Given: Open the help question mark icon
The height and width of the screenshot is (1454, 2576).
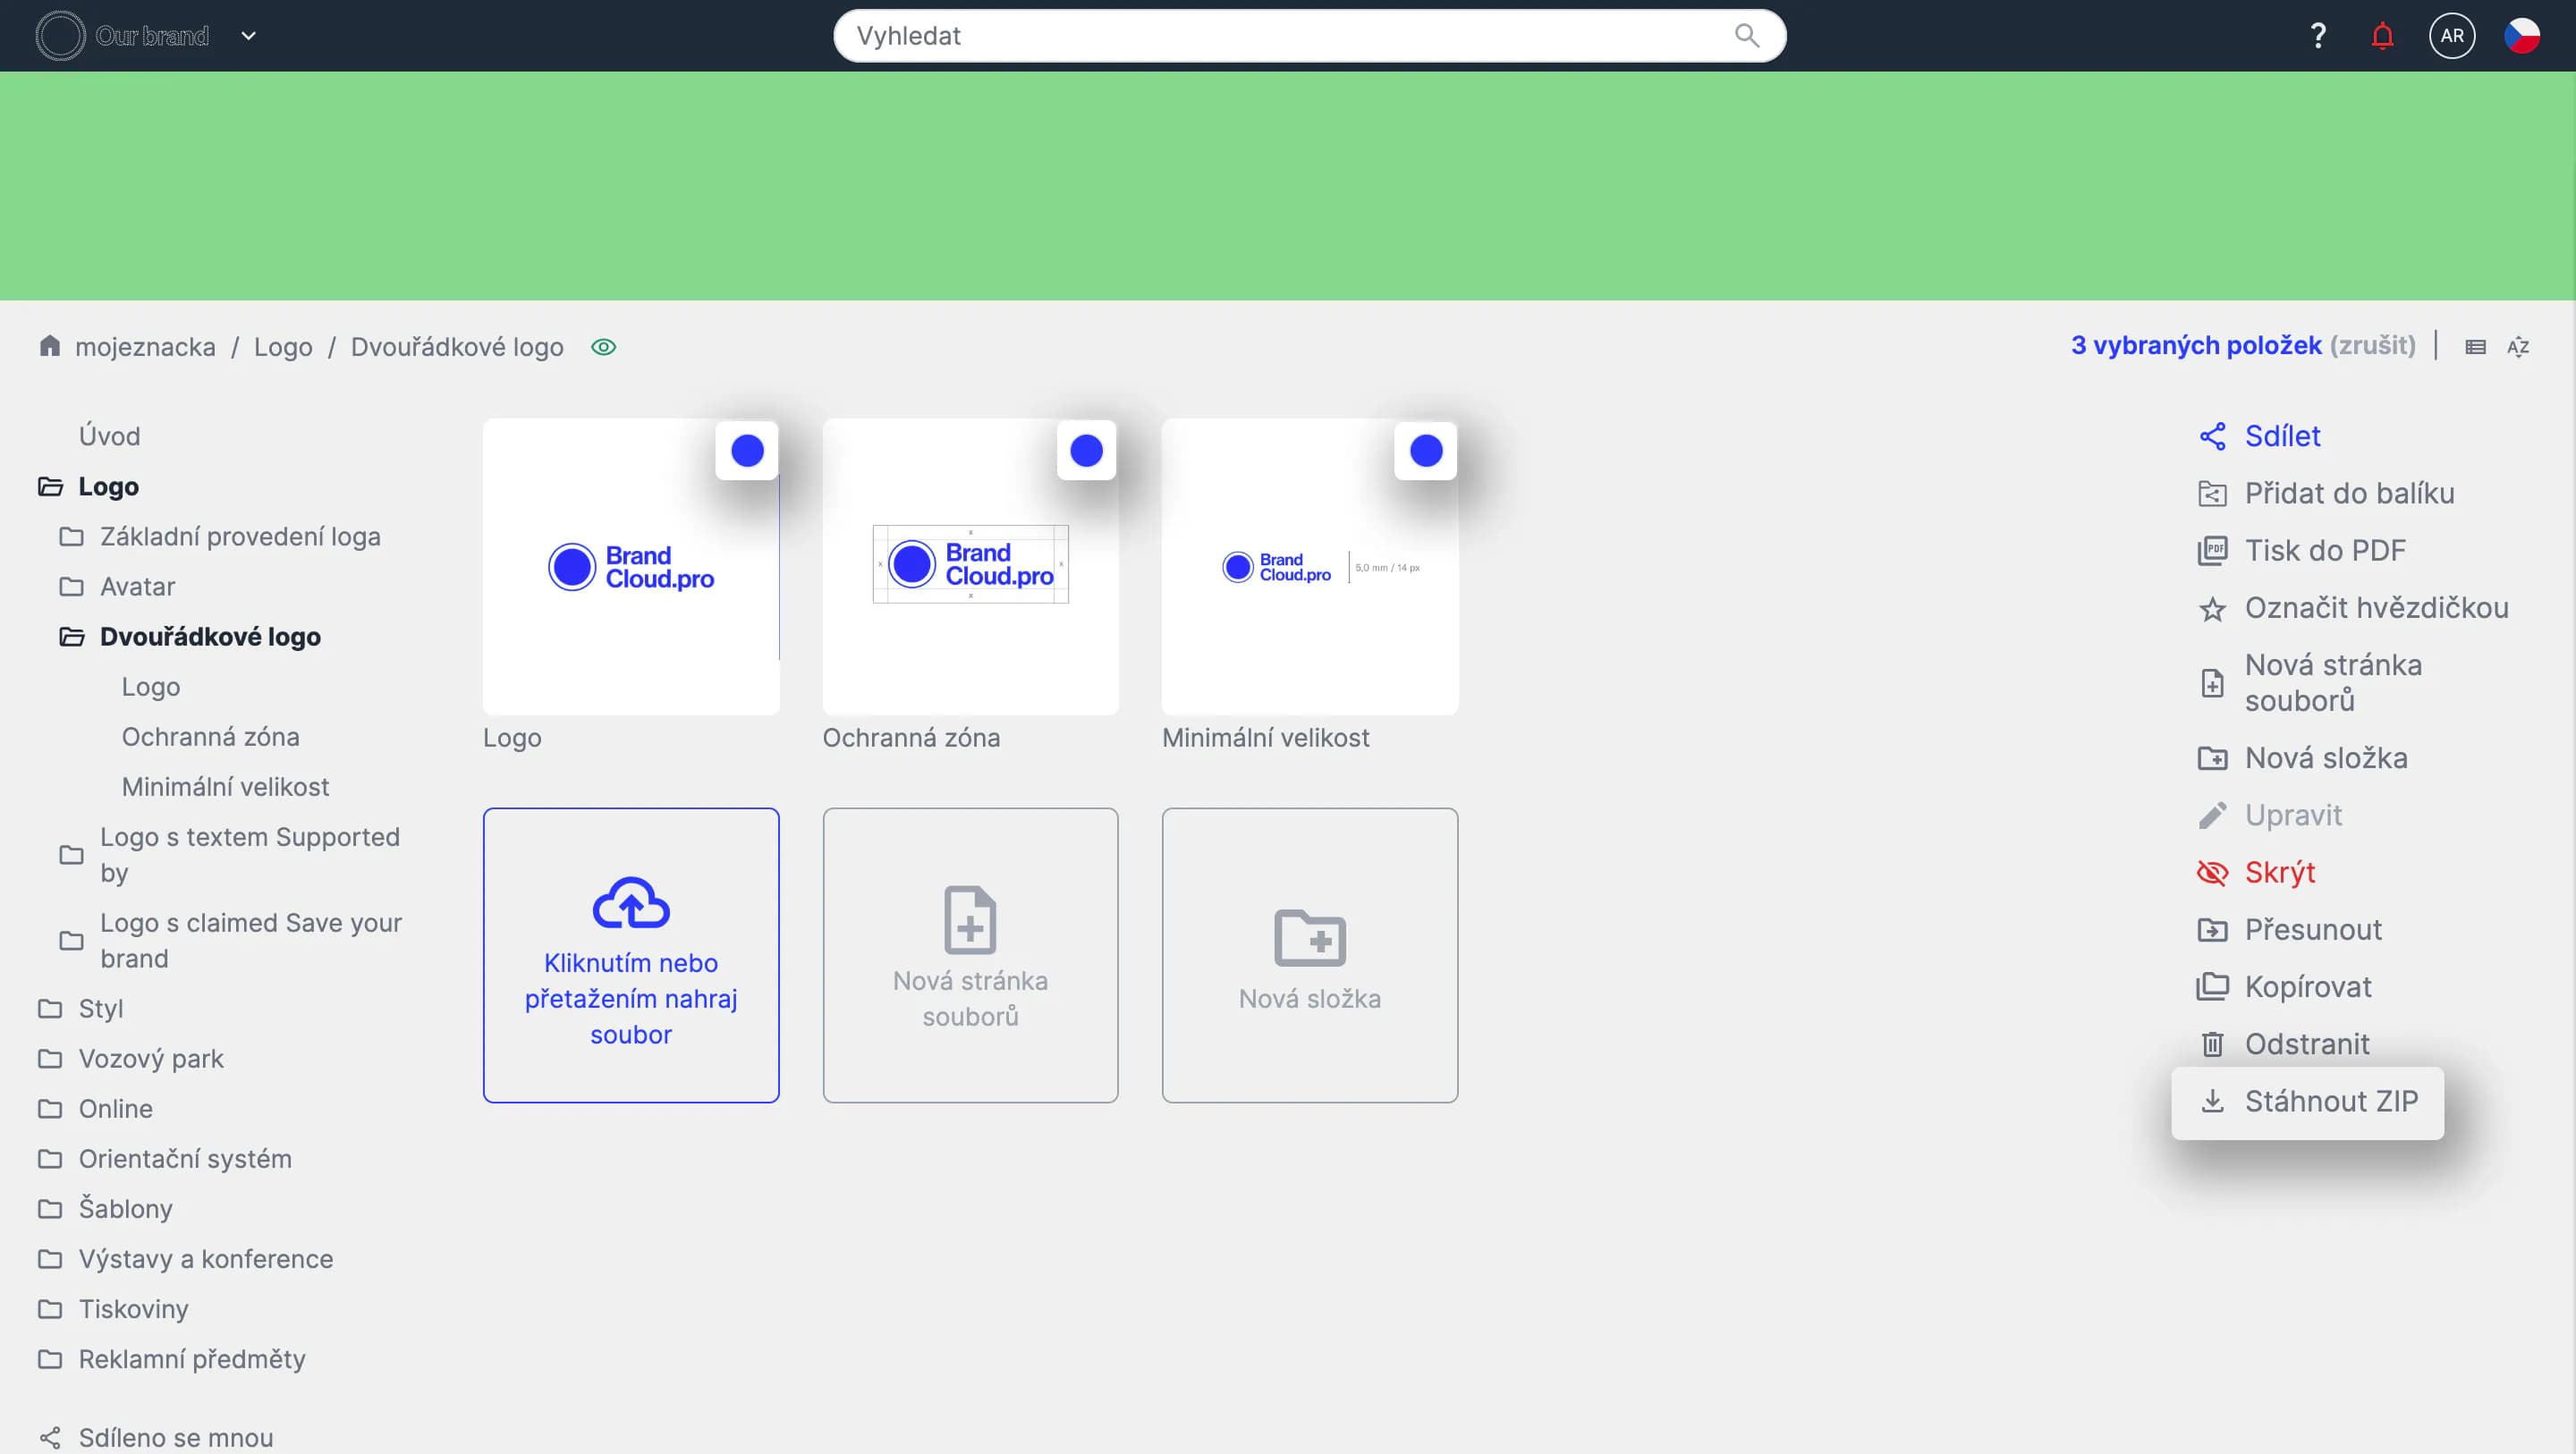Looking at the screenshot, I should click(2318, 36).
